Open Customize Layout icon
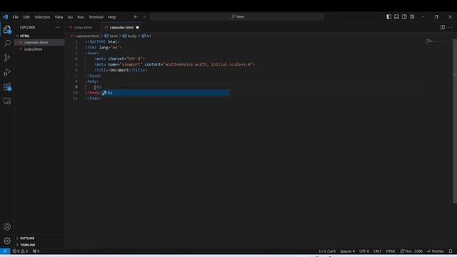 tap(412, 17)
